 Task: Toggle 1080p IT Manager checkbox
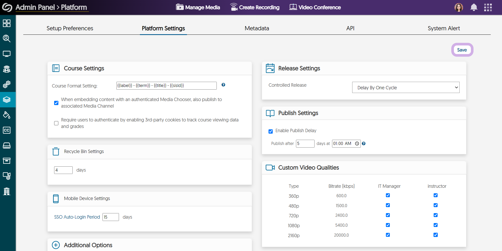click(388, 225)
